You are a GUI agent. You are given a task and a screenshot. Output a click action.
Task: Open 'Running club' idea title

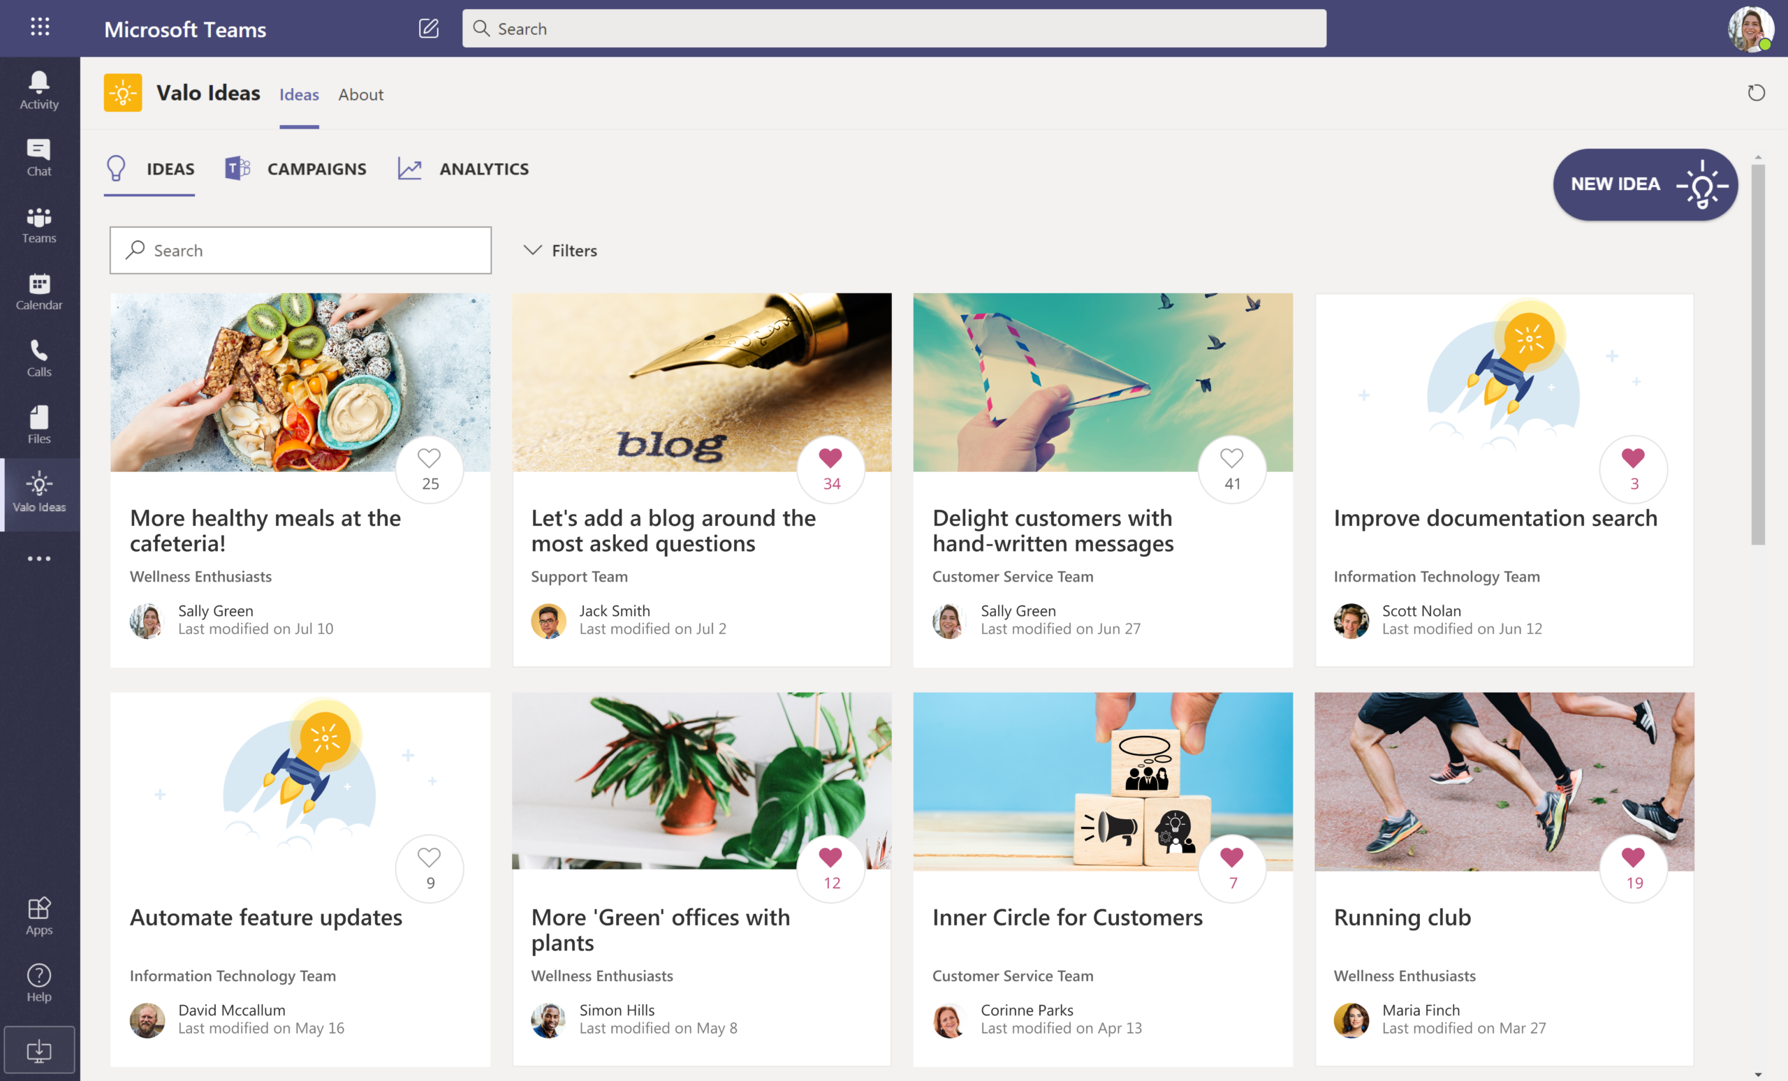(1402, 917)
